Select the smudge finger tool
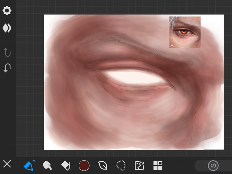This screenshot has width=232, height=174. click(47, 166)
